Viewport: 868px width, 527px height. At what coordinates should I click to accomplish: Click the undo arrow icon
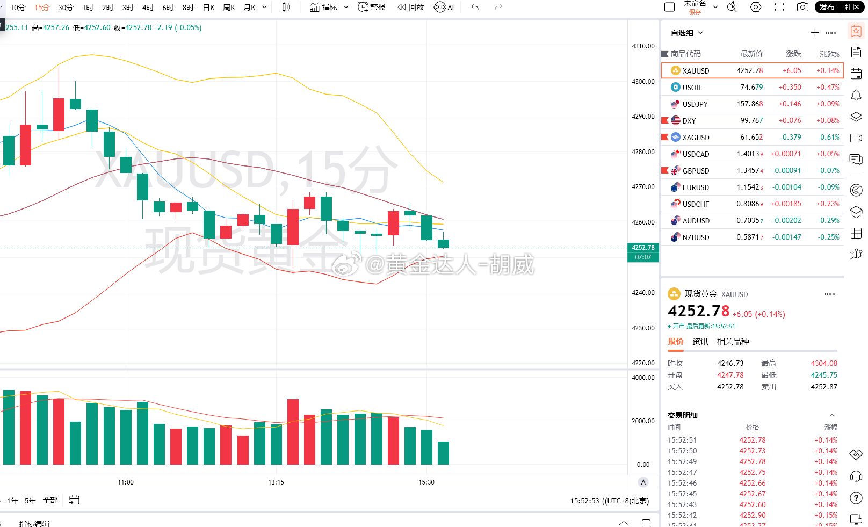click(x=475, y=7)
